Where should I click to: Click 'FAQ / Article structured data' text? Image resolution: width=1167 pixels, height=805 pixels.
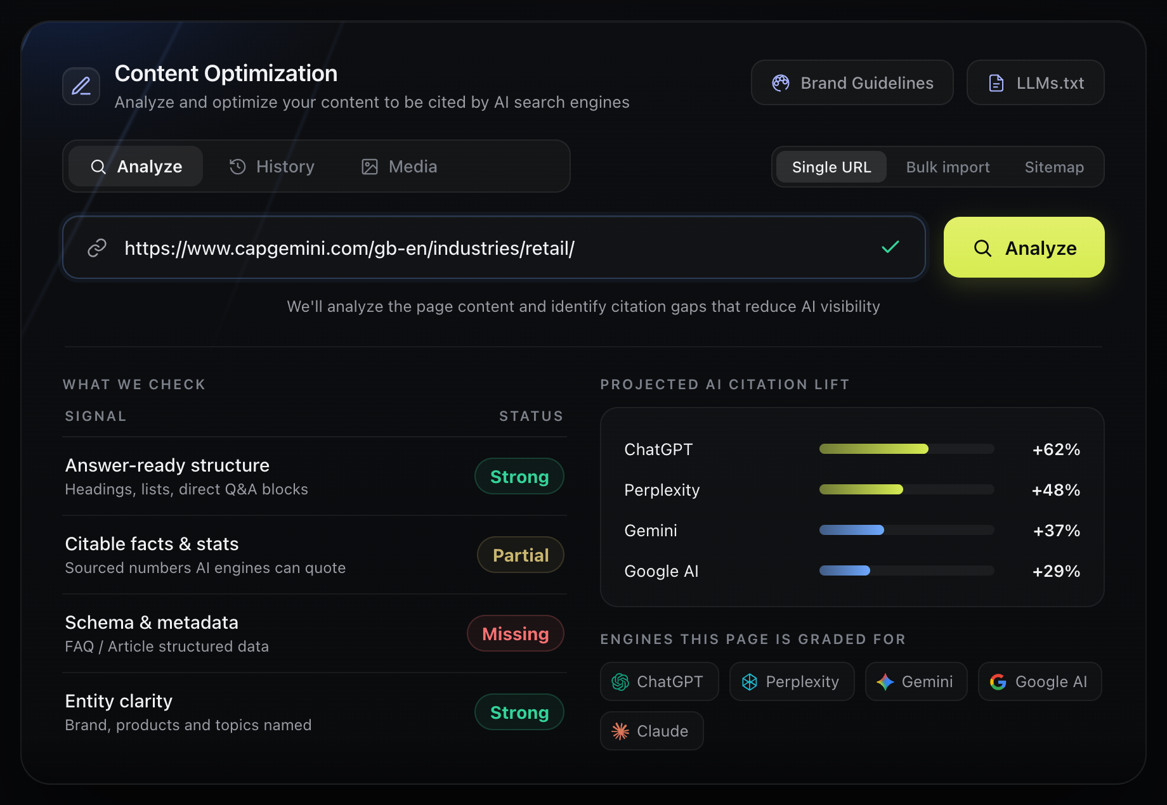[167, 647]
